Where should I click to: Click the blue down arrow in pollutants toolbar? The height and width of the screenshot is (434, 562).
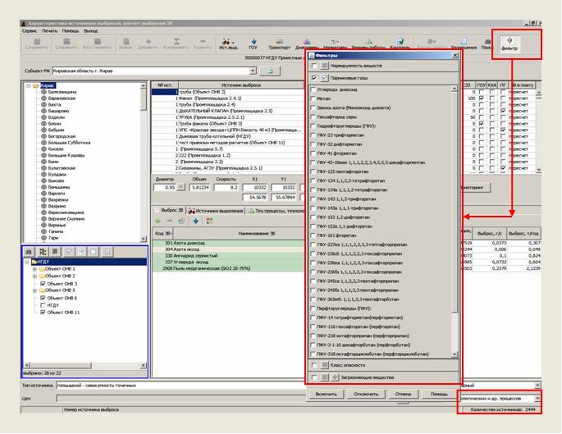point(195,221)
